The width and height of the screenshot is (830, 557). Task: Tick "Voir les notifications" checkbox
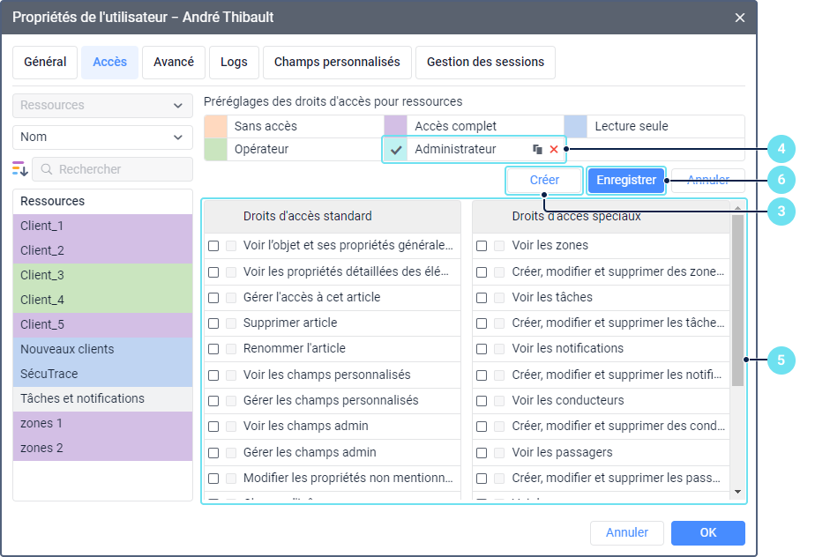coord(482,349)
